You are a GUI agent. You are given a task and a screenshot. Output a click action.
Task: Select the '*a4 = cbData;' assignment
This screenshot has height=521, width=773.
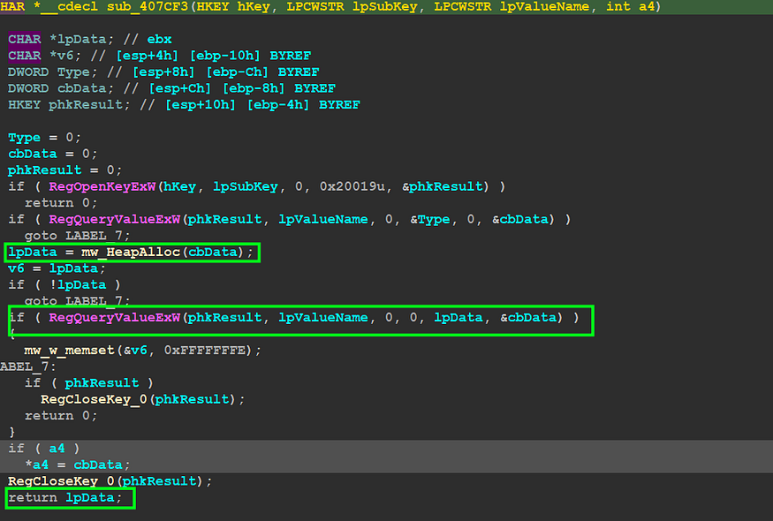tap(78, 464)
